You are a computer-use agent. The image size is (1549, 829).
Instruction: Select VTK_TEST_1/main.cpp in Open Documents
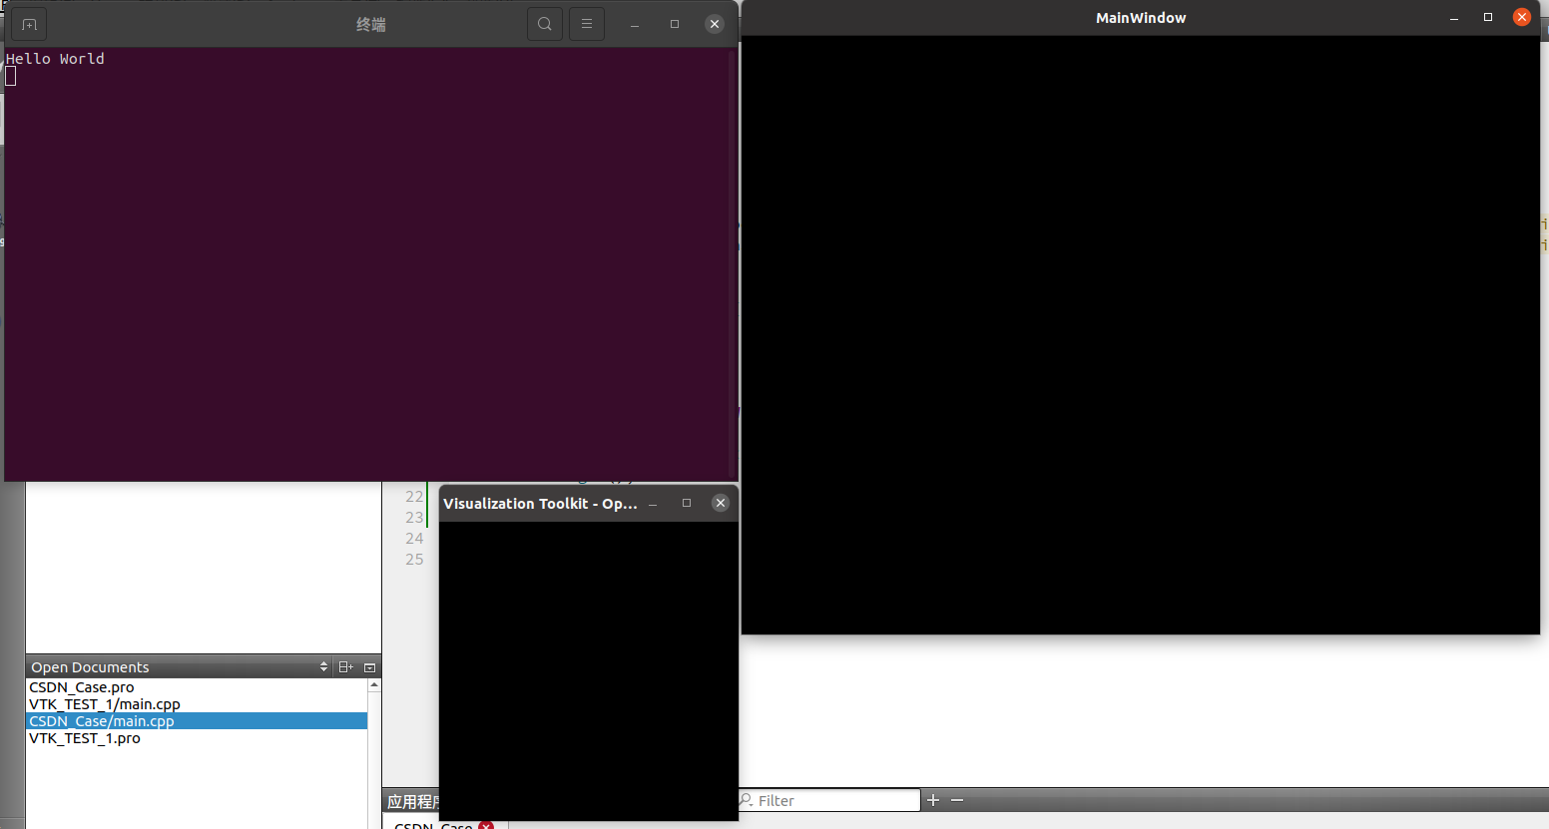pyautogui.click(x=197, y=704)
